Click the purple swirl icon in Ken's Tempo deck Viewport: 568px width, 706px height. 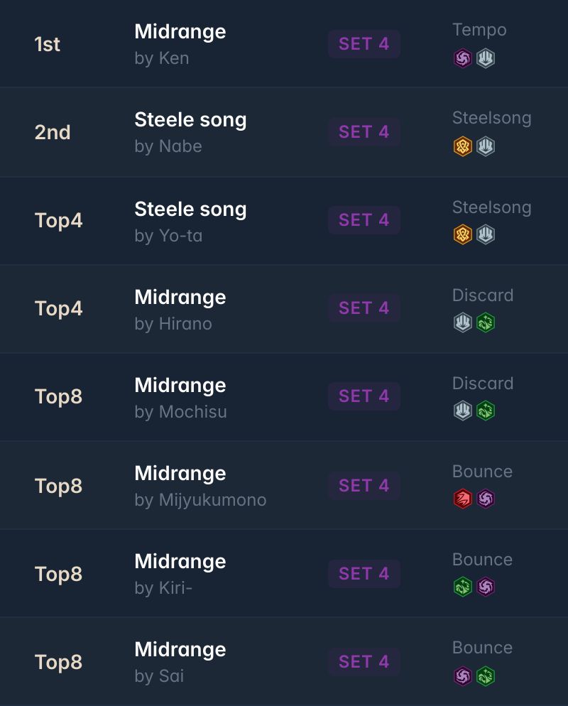pyautogui.click(x=463, y=58)
